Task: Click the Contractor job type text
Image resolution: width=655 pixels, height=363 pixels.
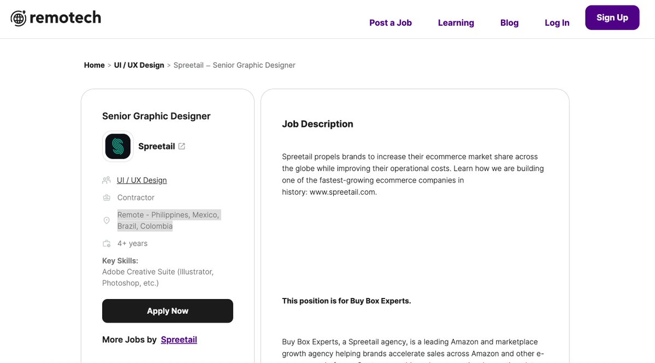Action: 136,197
